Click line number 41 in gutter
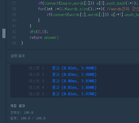 (x=14, y=26)
